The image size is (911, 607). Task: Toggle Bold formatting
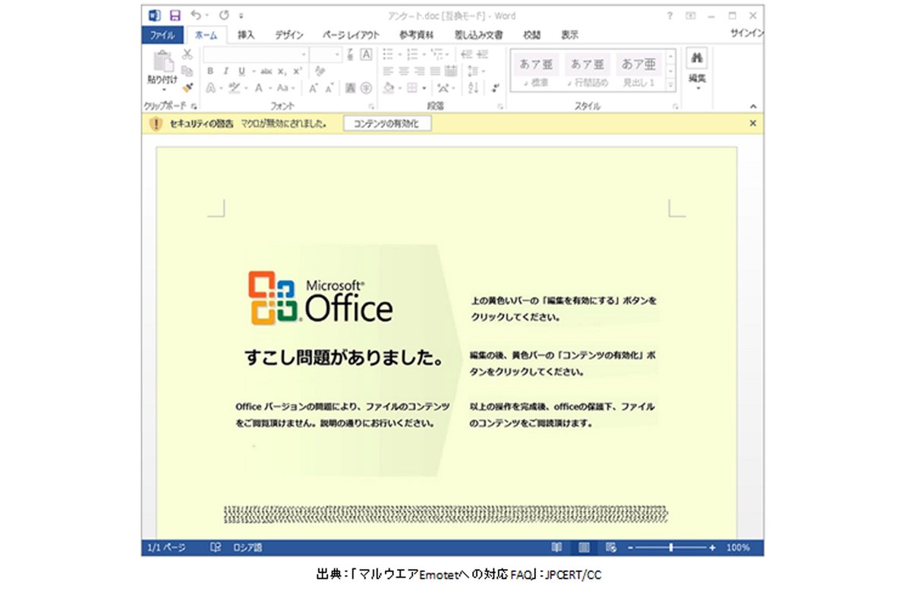210,71
